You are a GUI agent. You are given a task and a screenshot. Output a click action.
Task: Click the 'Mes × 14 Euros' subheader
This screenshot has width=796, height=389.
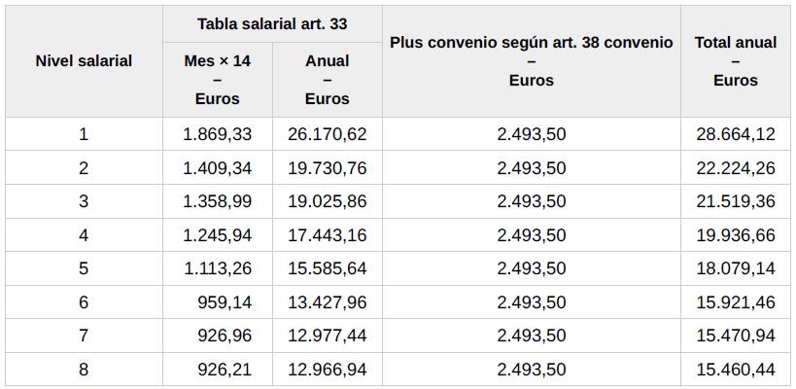click(218, 80)
